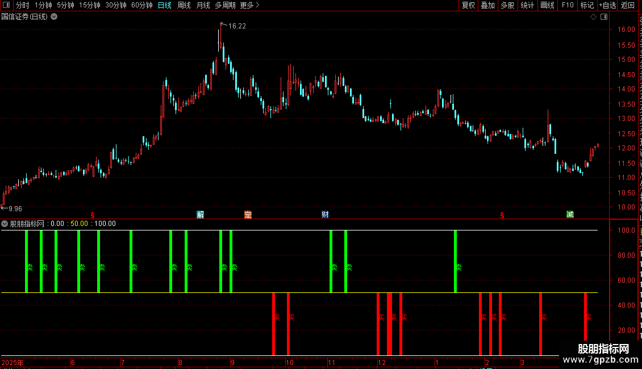The height and width of the screenshot is (369, 642).
Task: Click the 复权 button
Action: click(x=468, y=5)
